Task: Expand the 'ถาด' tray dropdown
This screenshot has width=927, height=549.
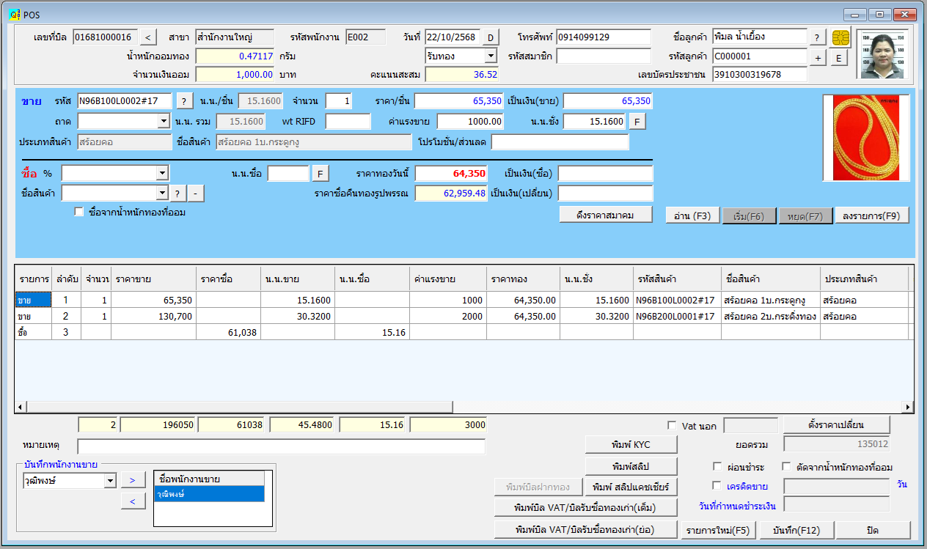Action: point(164,122)
